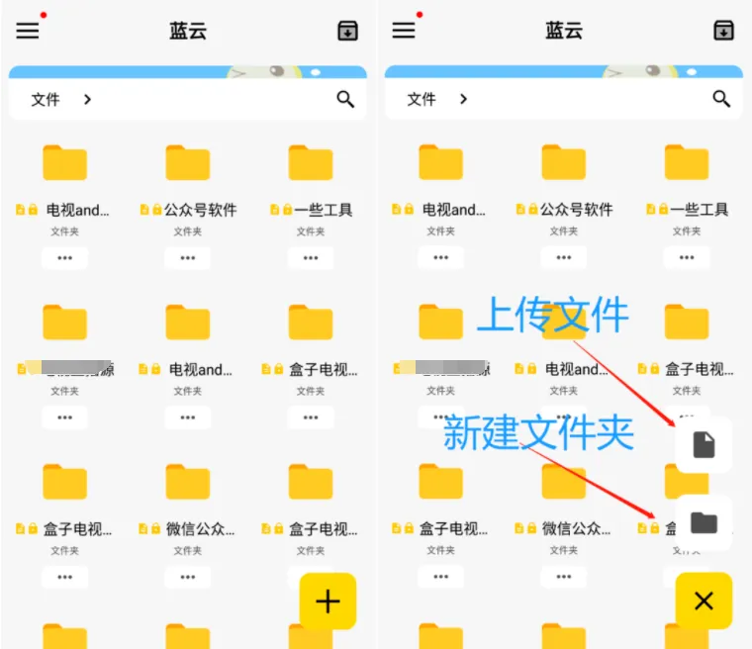
Task: Open the more options under 微信公众 in left screen
Action: point(188,577)
